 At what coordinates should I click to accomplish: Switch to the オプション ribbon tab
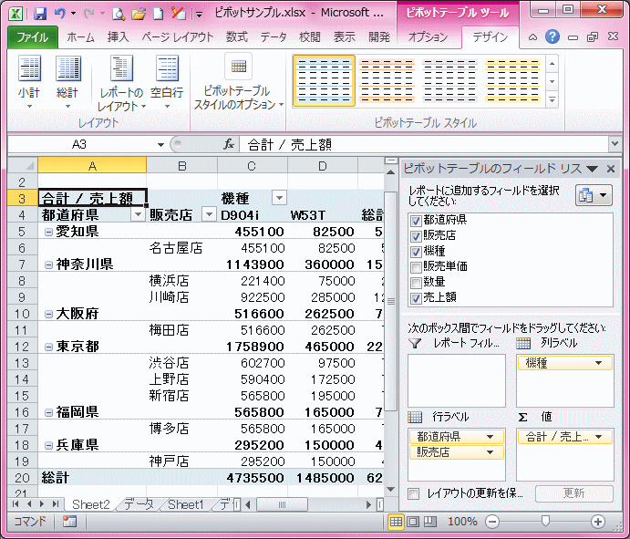coord(429,37)
